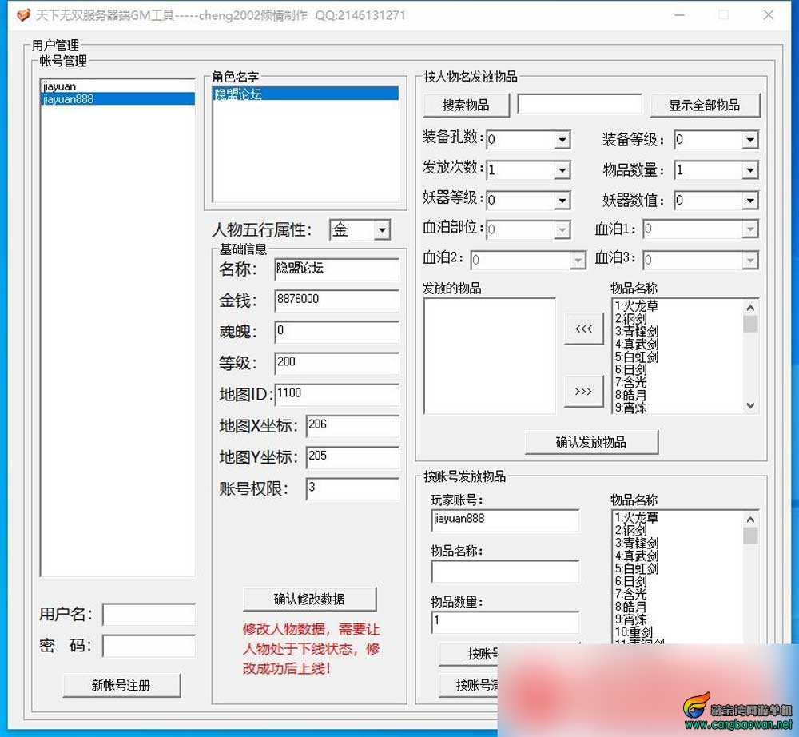Viewport: 799px width, 737px height.
Task: Open the 物品数量 dropdown in the by-character panel
Action: coord(749,169)
